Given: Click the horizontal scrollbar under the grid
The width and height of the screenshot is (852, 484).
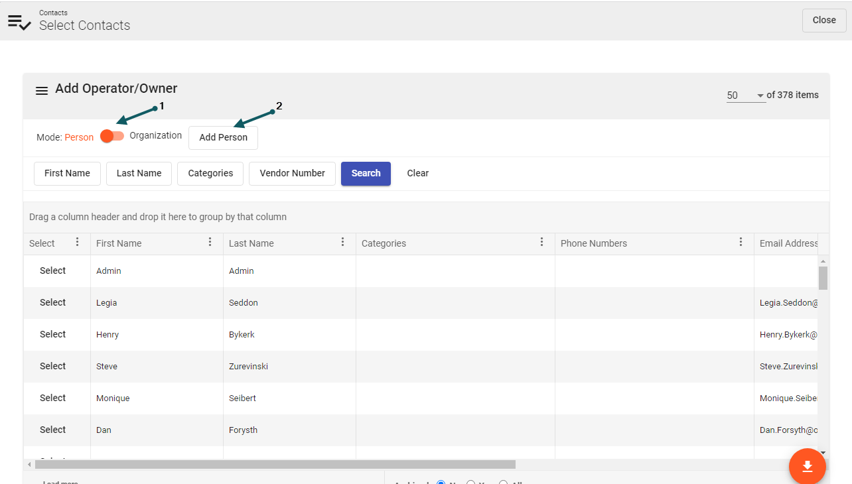Looking at the screenshot, I should [x=275, y=465].
